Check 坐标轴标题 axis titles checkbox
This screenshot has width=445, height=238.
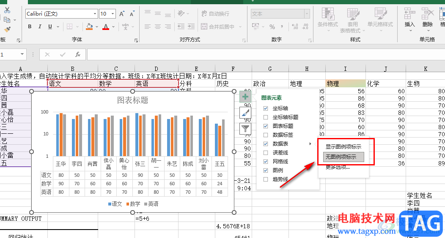266,117
